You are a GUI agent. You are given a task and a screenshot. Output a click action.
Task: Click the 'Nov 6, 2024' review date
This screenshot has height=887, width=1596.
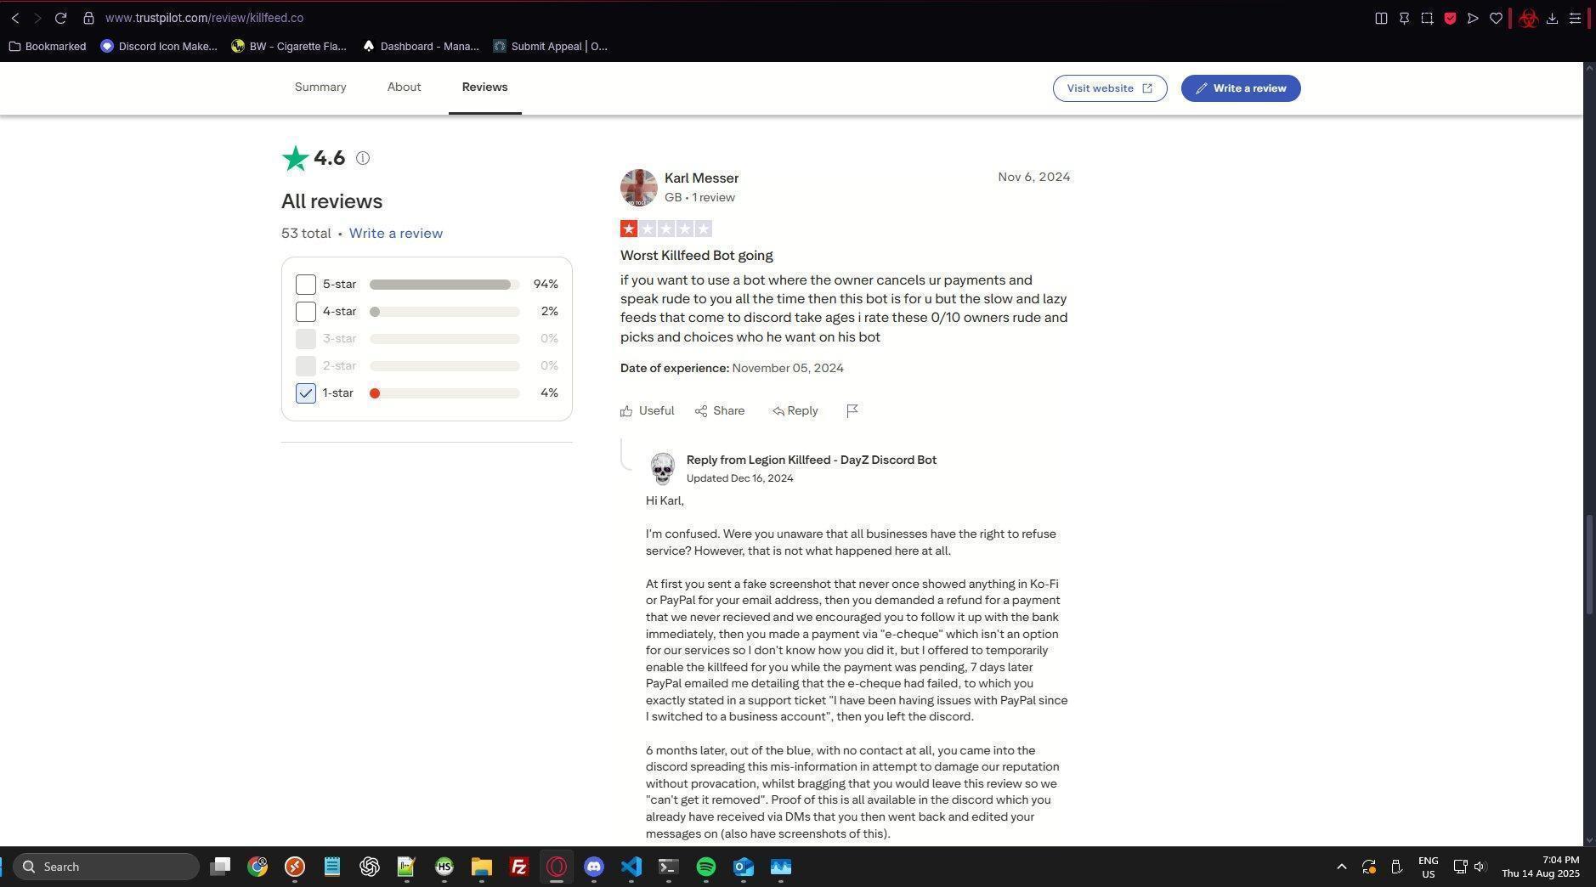[x=1034, y=178]
